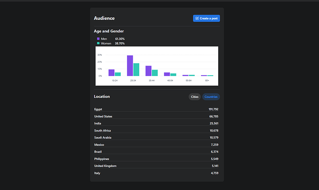Click the Italy location row
The width and height of the screenshot is (319, 190).
point(156,173)
